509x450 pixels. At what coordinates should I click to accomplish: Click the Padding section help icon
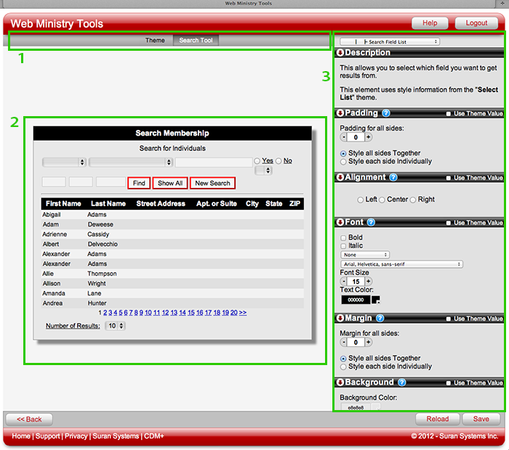click(386, 113)
